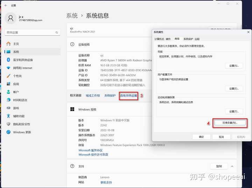The image size is (252, 188).
Task: Select the Bluetooth 蓝牙和其他设备 icon
Action: click(8, 60)
